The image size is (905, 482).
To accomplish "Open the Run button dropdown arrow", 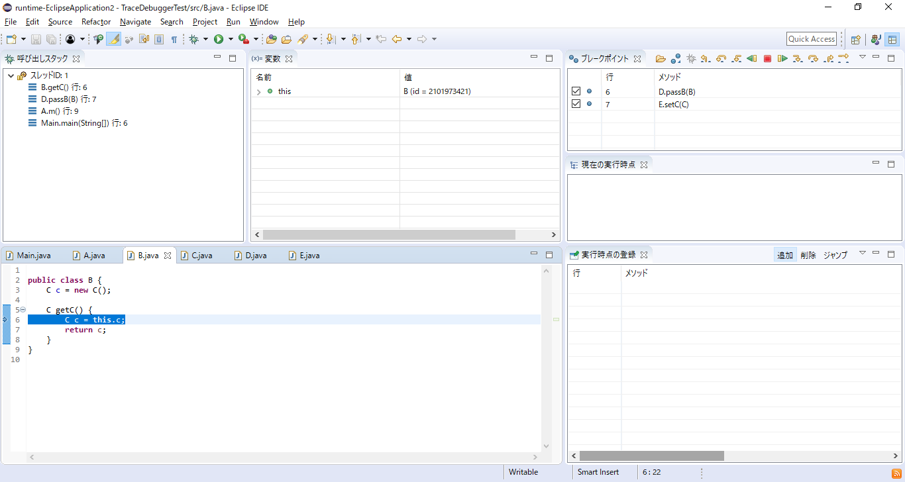I will [231, 40].
